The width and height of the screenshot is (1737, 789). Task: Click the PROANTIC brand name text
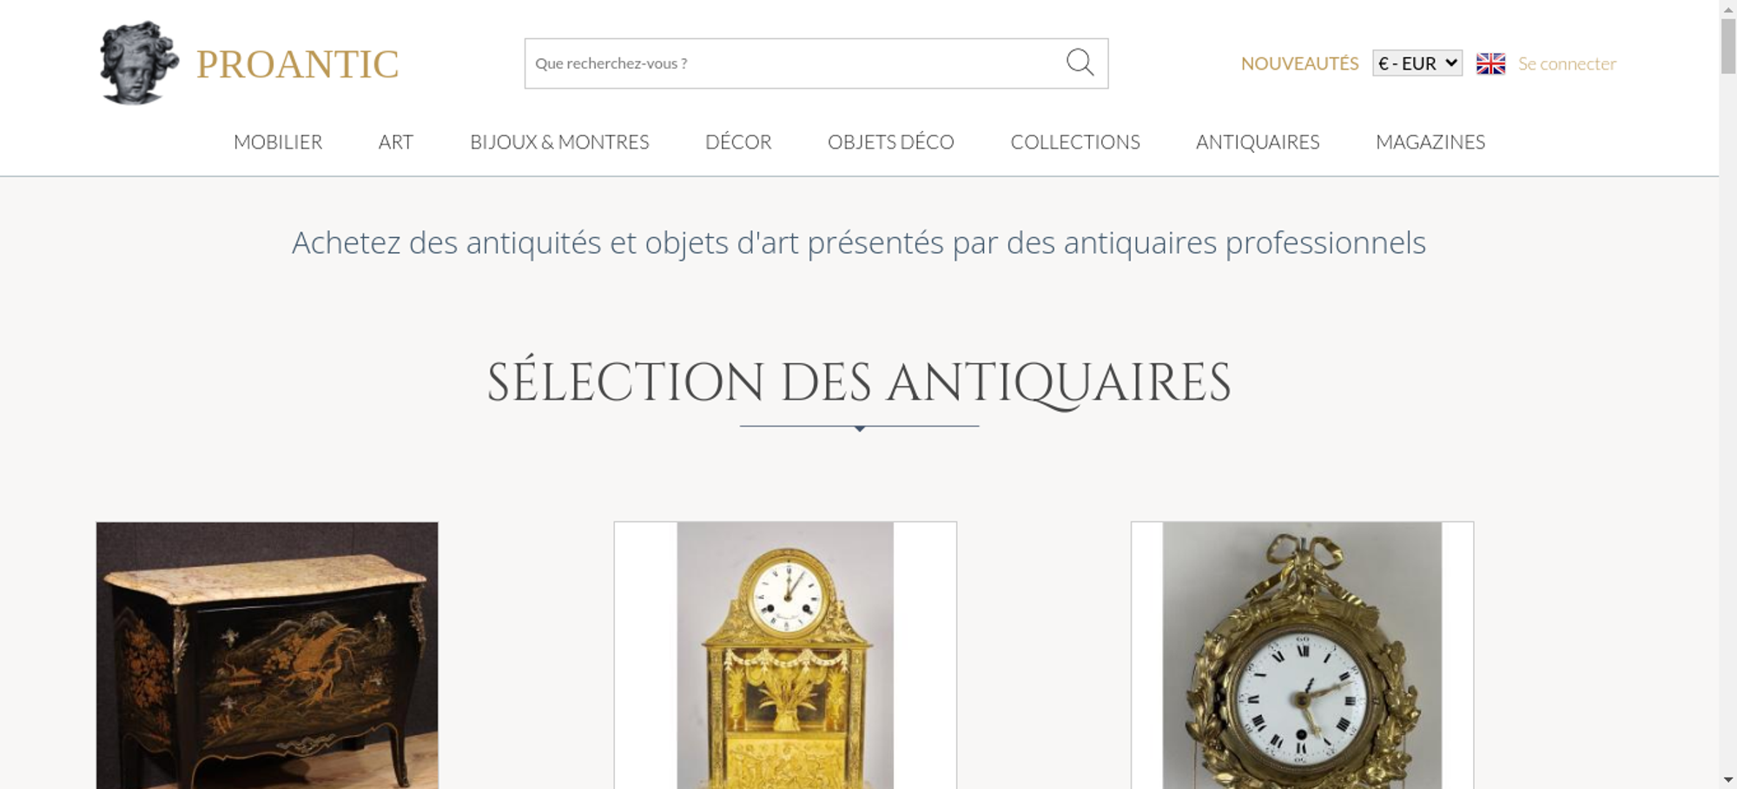(x=297, y=64)
